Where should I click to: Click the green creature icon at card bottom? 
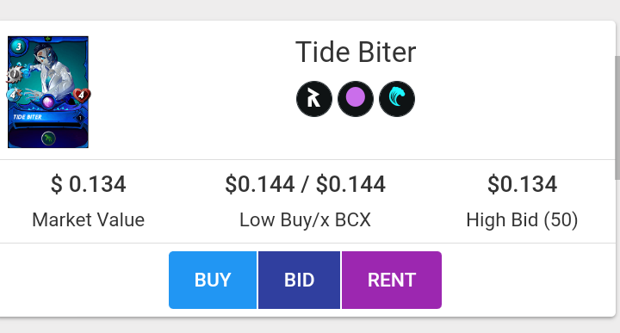(48, 139)
